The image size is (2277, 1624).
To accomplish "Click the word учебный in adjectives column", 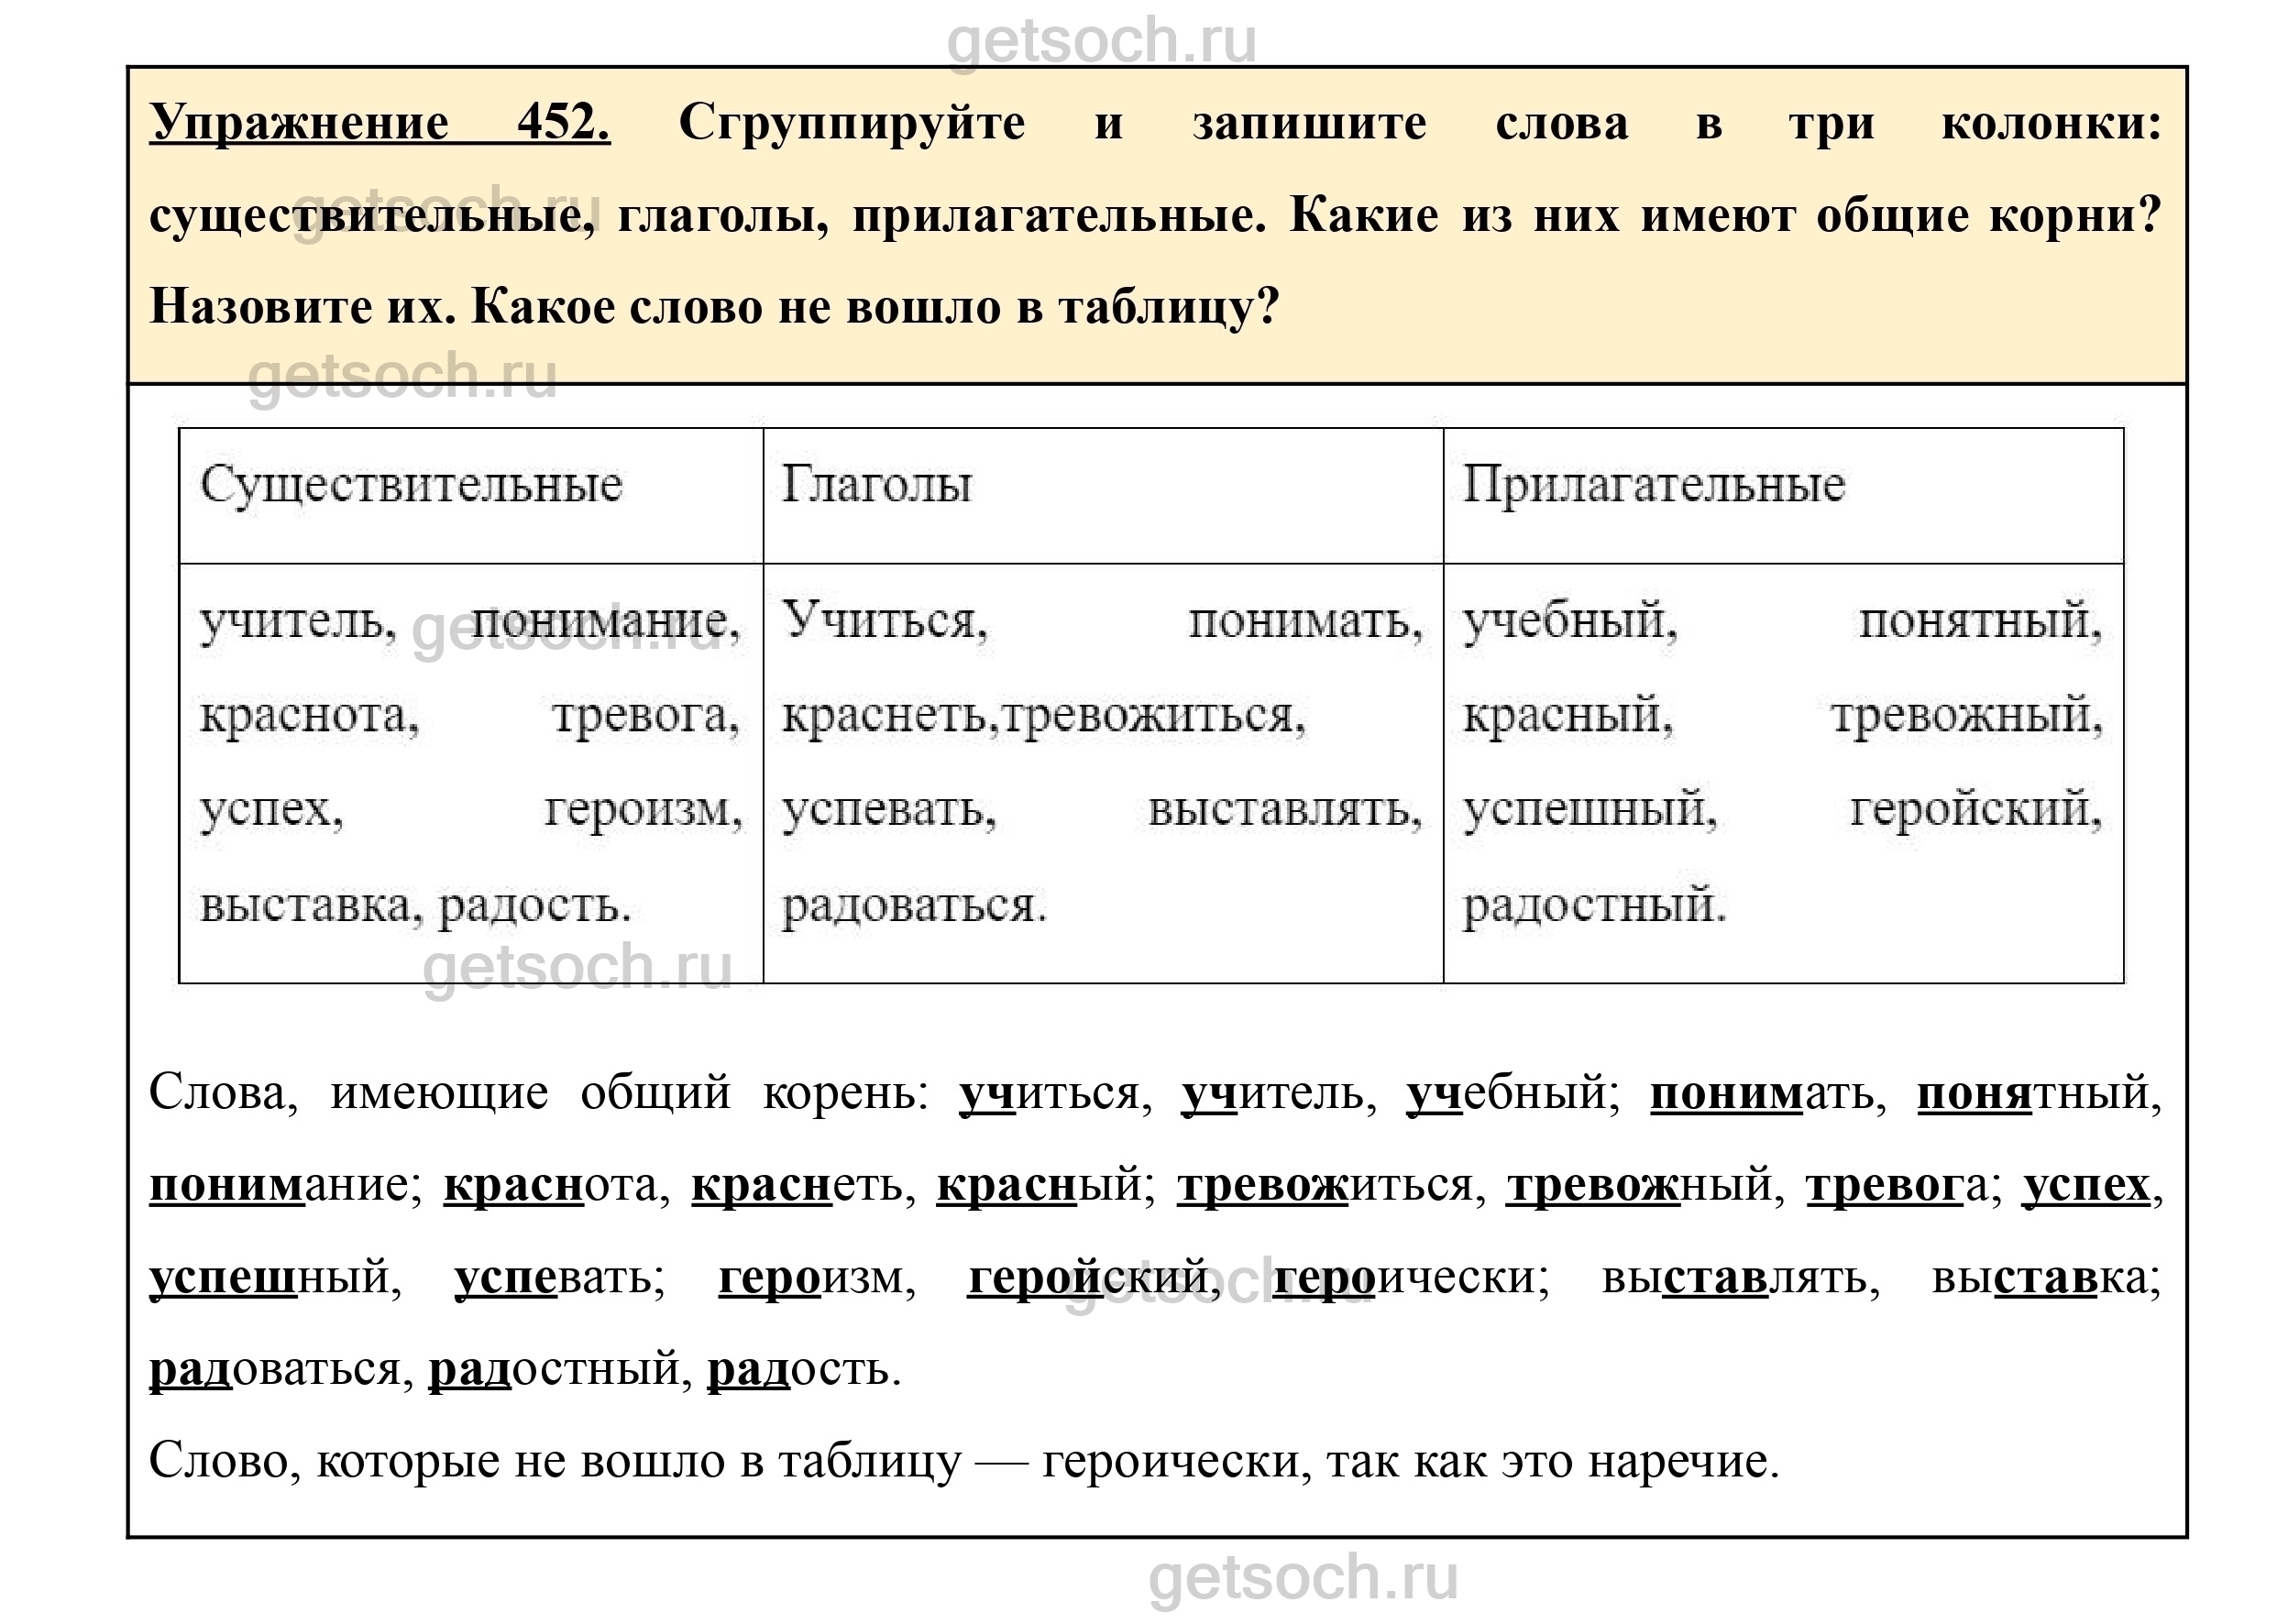I will pyautogui.click(x=1570, y=622).
